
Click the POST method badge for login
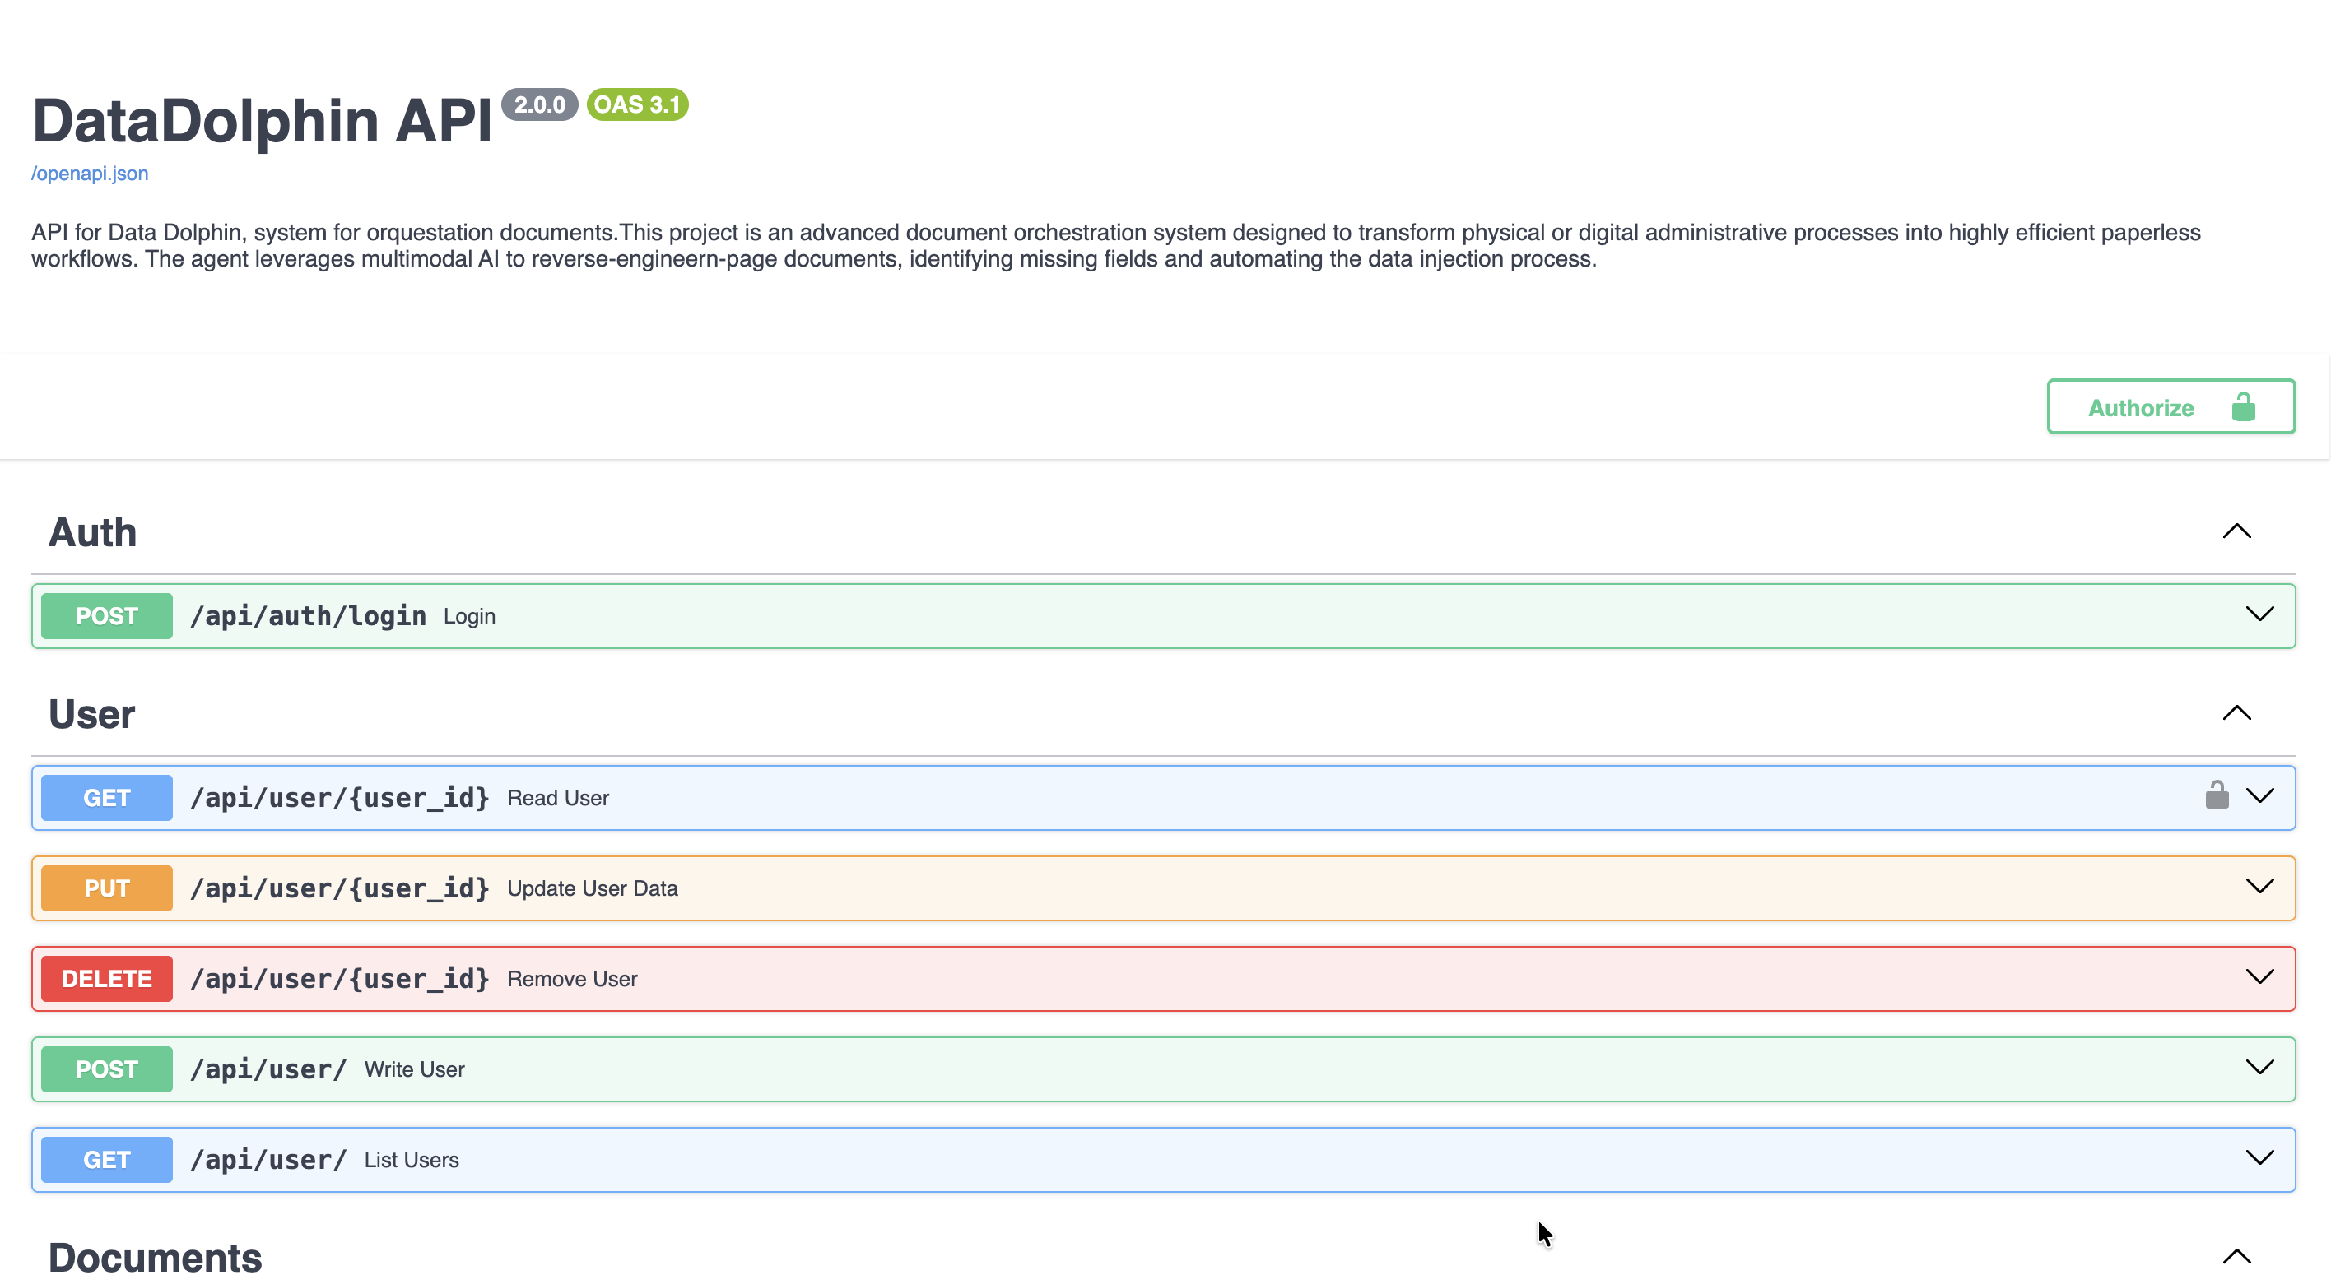pos(107,616)
